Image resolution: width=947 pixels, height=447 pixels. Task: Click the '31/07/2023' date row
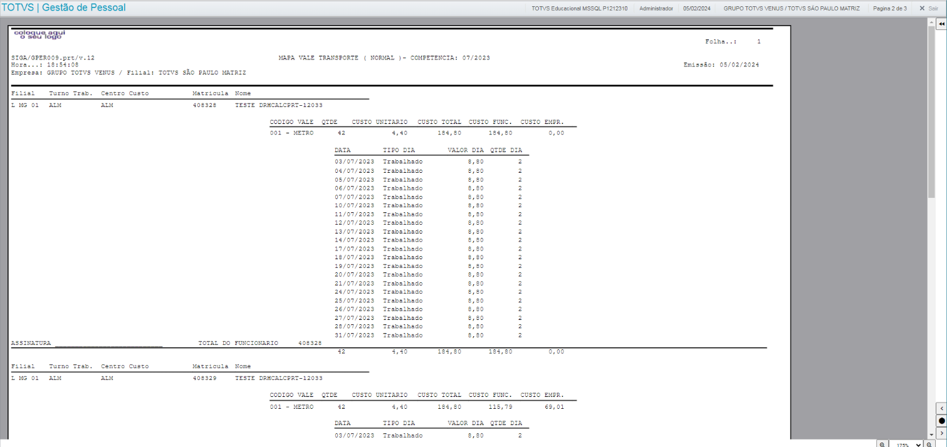(x=428, y=335)
